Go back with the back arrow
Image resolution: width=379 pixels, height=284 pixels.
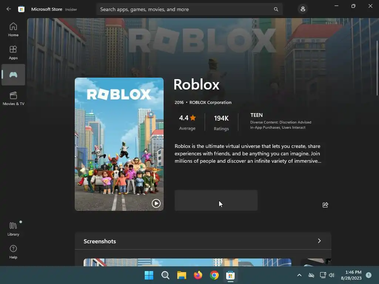point(9,9)
